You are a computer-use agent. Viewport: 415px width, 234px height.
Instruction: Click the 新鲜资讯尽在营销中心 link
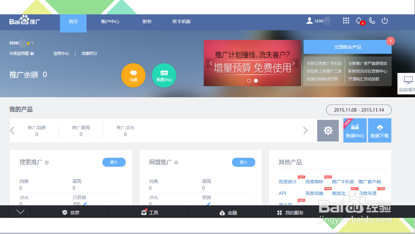pos(367,71)
